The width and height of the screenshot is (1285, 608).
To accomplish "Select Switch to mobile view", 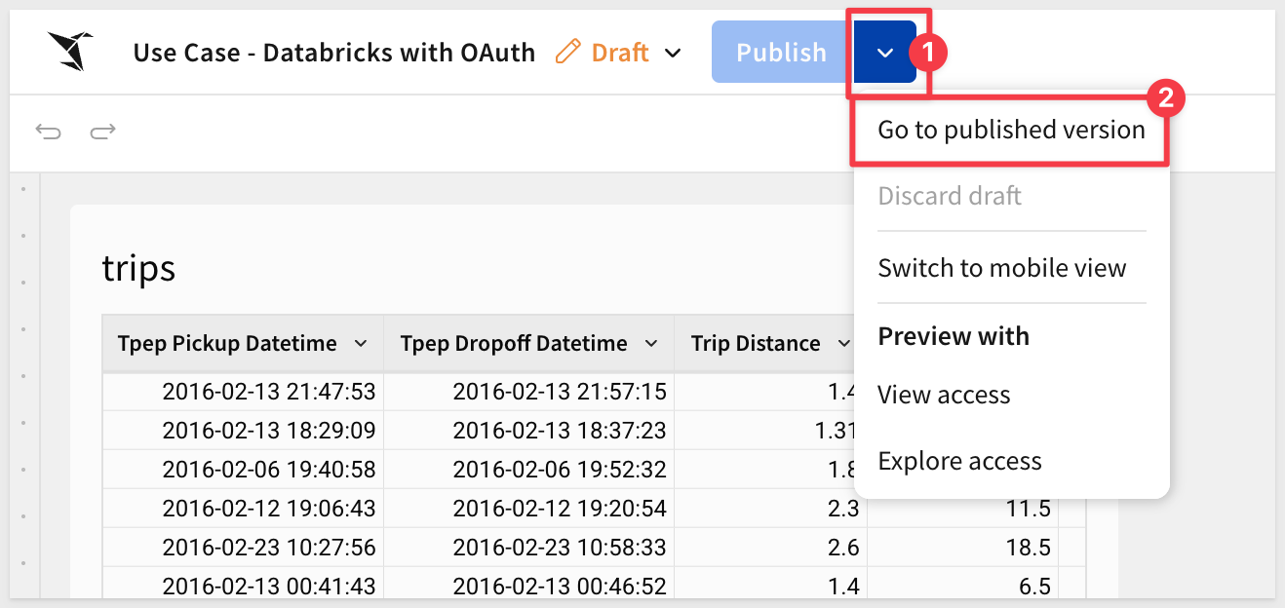I will point(1001,268).
